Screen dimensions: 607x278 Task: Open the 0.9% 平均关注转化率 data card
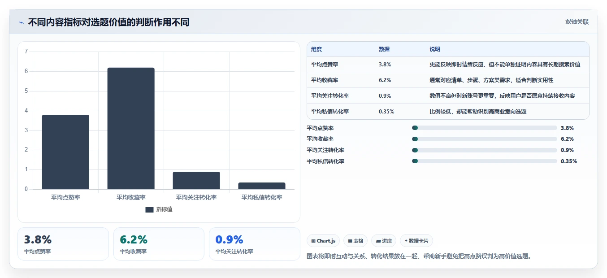pos(255,244)
